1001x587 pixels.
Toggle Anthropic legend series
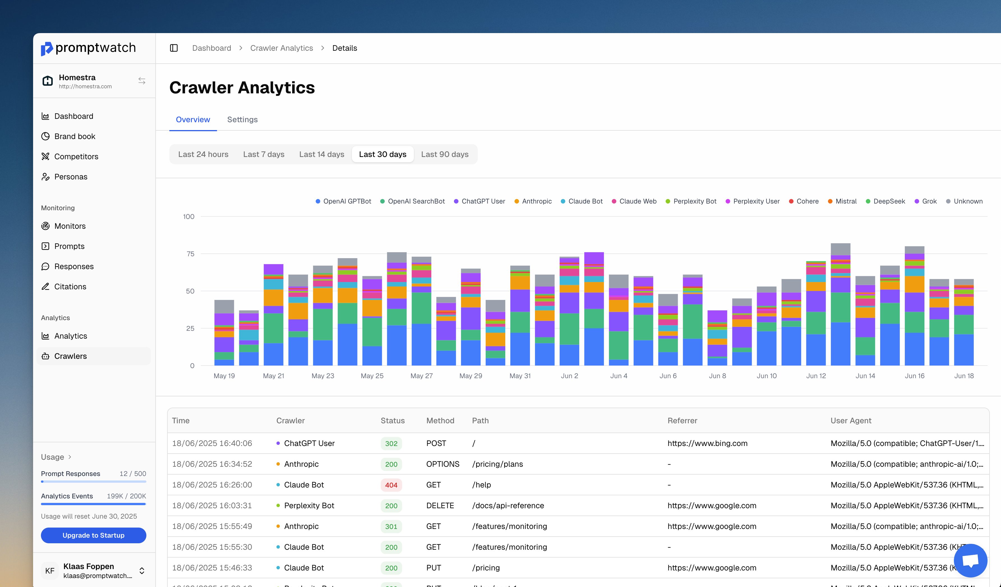pyautogui.click(x=533, y=201)
